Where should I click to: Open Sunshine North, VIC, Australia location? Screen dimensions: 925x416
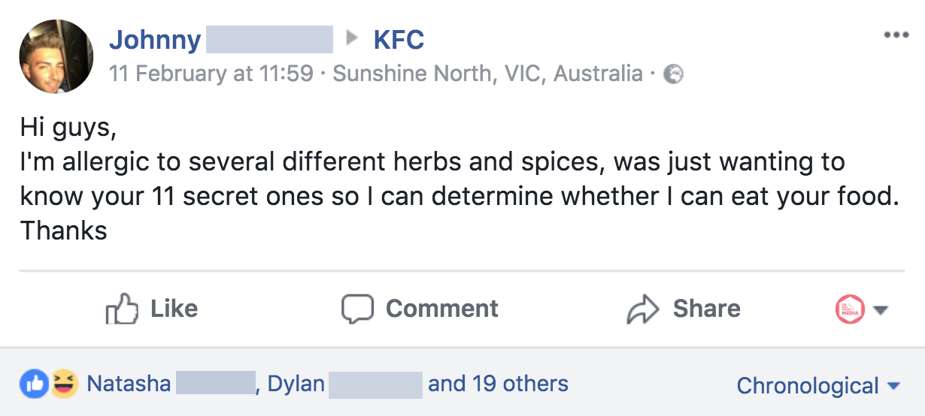point(487,74)
